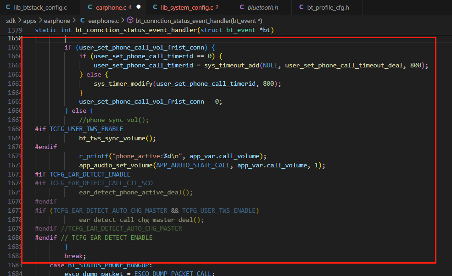Open the earphone folder breadcrumb
This screenshot has height=276, width=452.
57,21
